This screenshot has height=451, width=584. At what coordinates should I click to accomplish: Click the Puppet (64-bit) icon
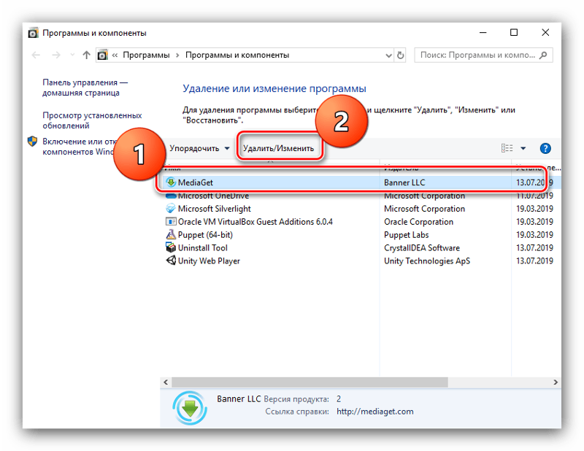click(172, 235)
